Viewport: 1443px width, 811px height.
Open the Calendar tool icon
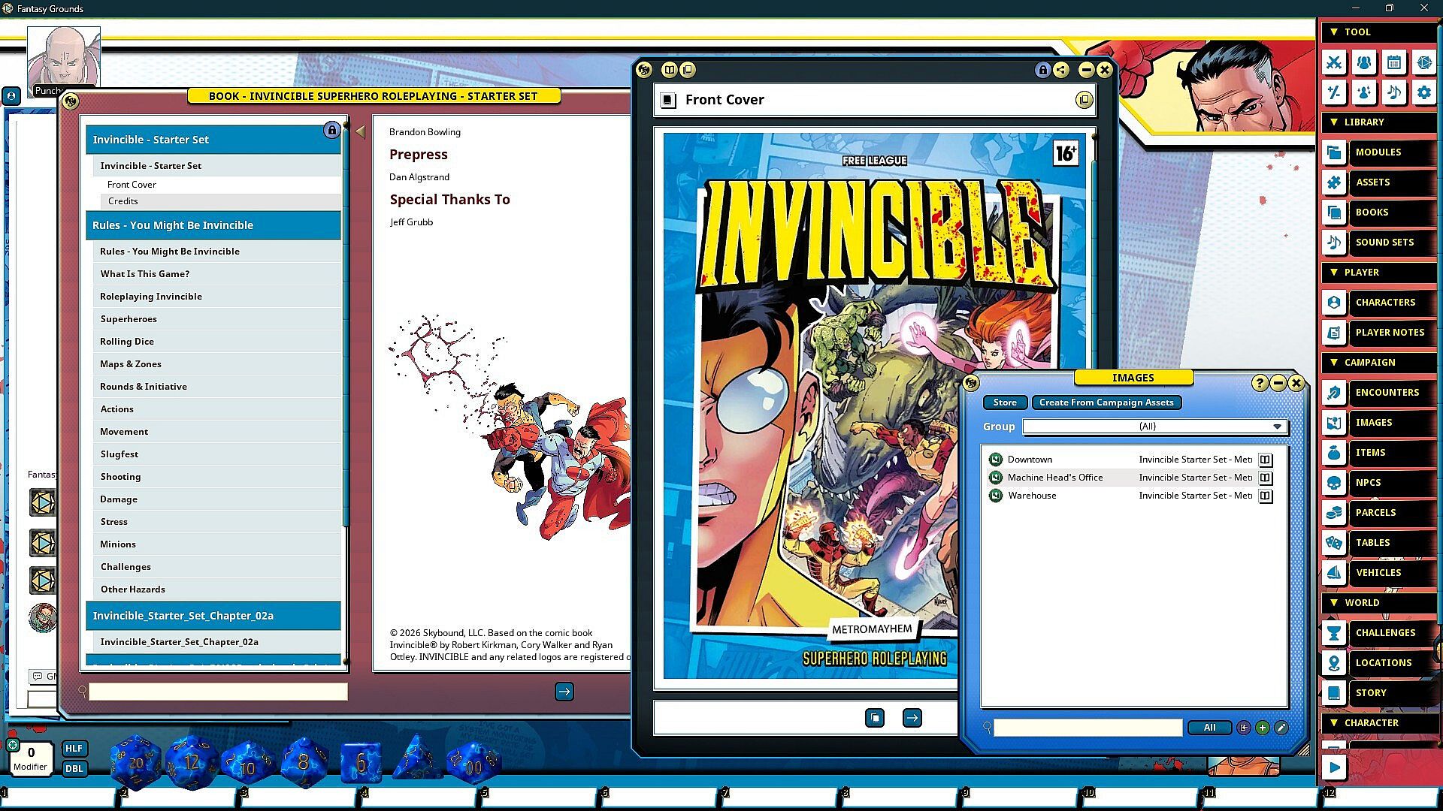coord(1394,62)
